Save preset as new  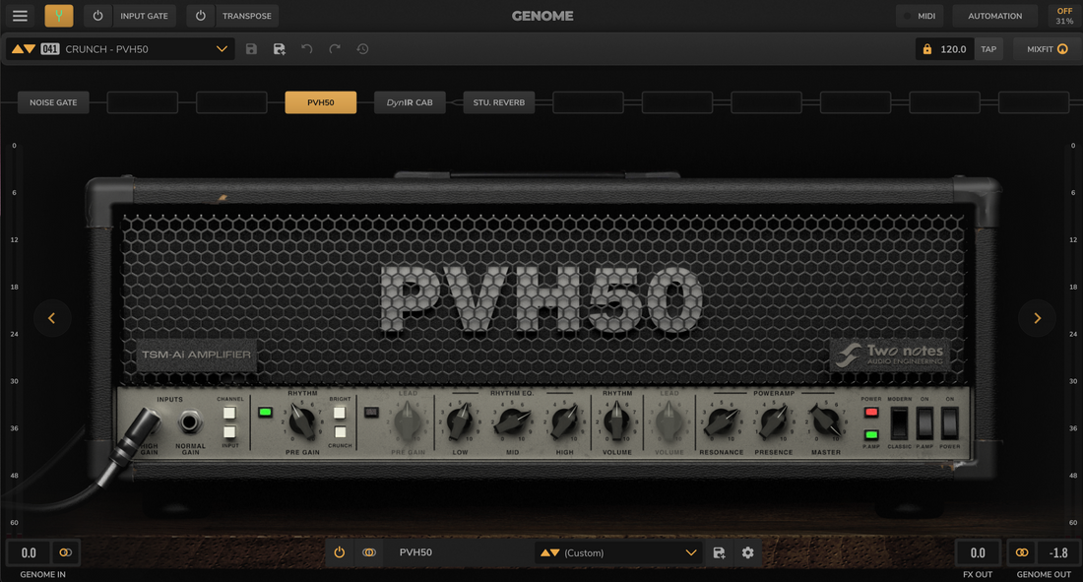click(279, 49)
